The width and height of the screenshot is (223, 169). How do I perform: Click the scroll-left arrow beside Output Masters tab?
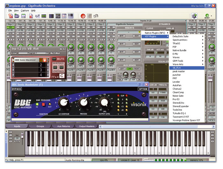tap(100, 126)
